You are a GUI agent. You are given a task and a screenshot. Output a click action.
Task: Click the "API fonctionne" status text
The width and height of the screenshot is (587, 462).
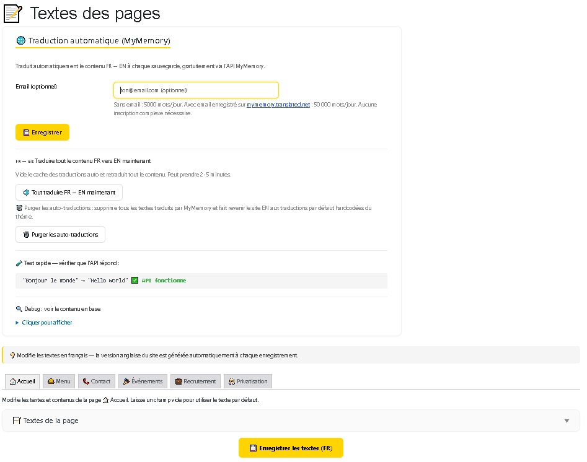[164, 280]
